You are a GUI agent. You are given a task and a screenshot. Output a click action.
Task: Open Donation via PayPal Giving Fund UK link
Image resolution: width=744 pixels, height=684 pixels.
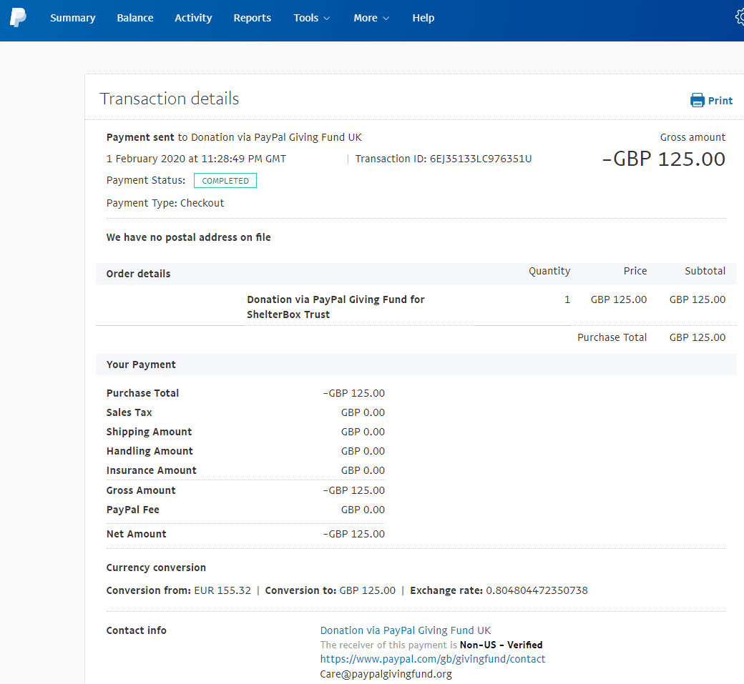(405, 630)
